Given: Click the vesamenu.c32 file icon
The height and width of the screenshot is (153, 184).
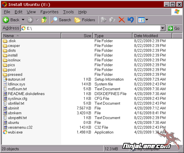Looking at the screenshot, I should pyautogui.click(x=5, y=127).
